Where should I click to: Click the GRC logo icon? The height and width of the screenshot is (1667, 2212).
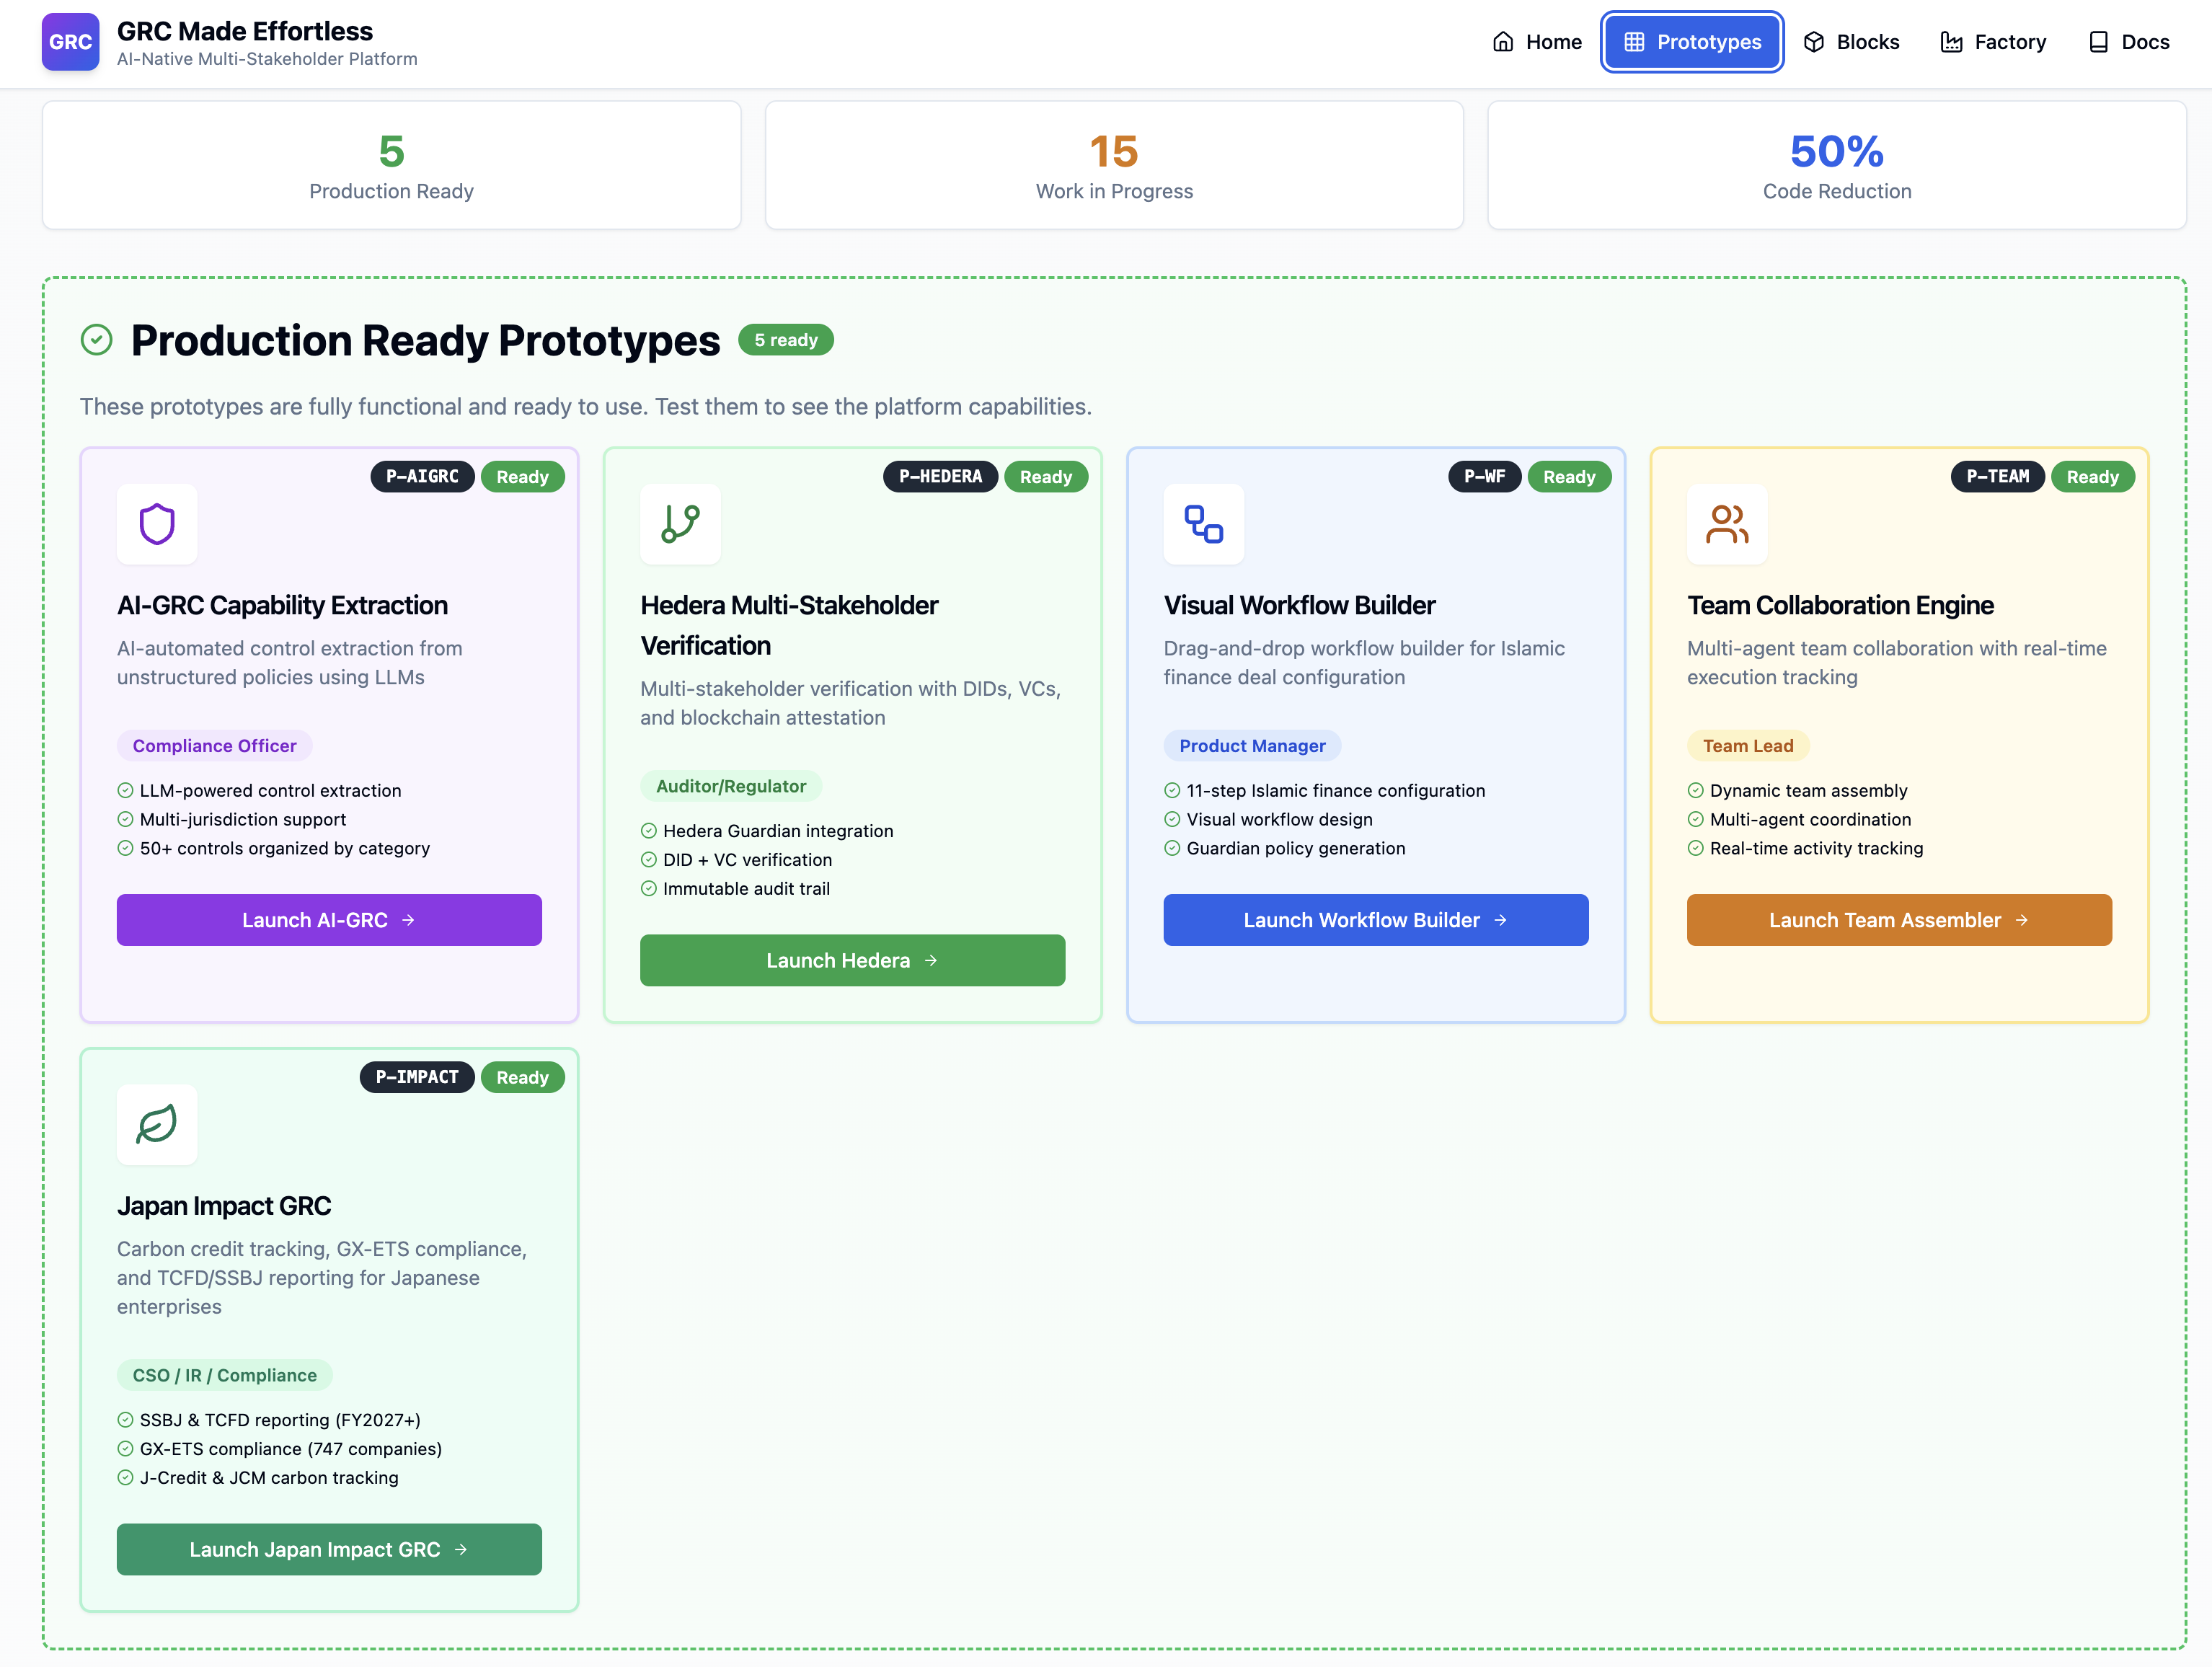pyautogui.click(x=69, y=42)
